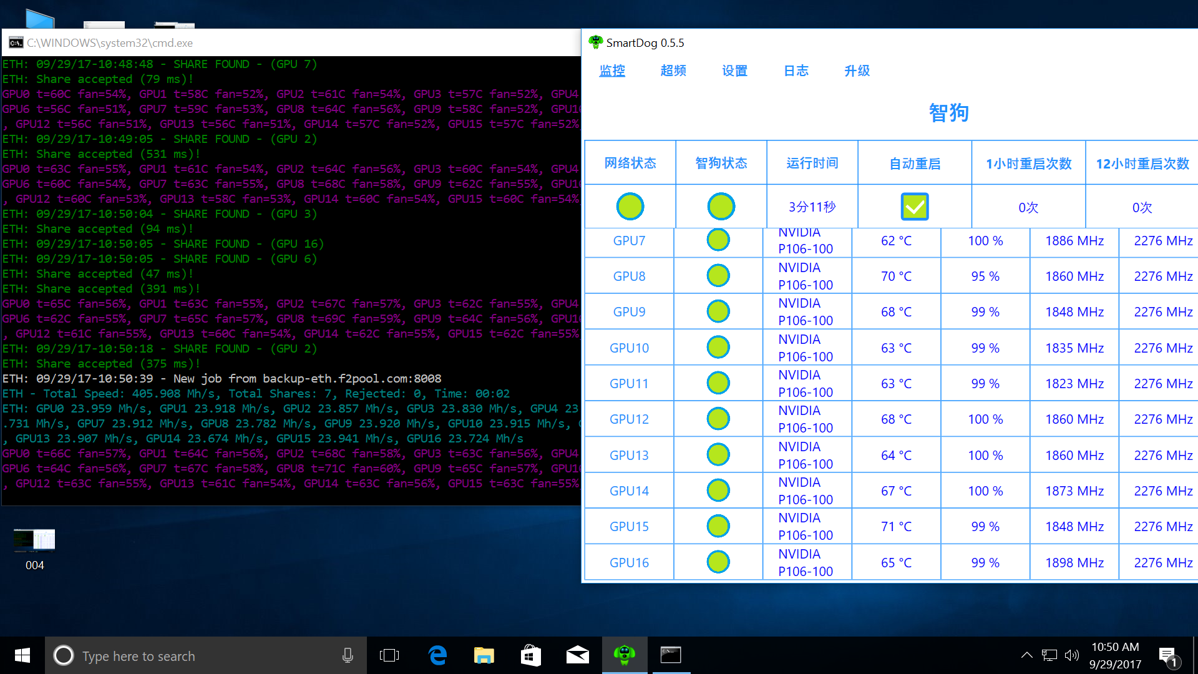Click the SmartDog status green indicator

721,207
